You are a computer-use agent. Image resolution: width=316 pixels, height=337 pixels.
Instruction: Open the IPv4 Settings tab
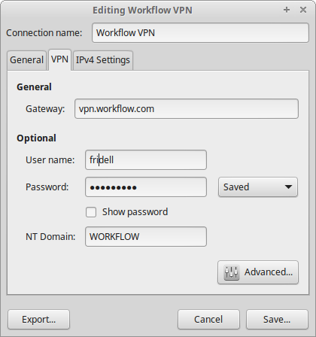(103, 60)
